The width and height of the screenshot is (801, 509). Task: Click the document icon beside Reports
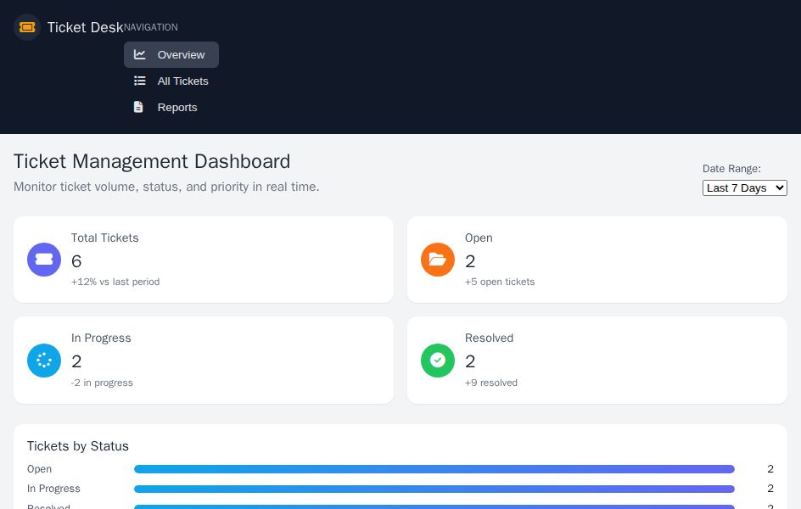(x=138, y=107)
